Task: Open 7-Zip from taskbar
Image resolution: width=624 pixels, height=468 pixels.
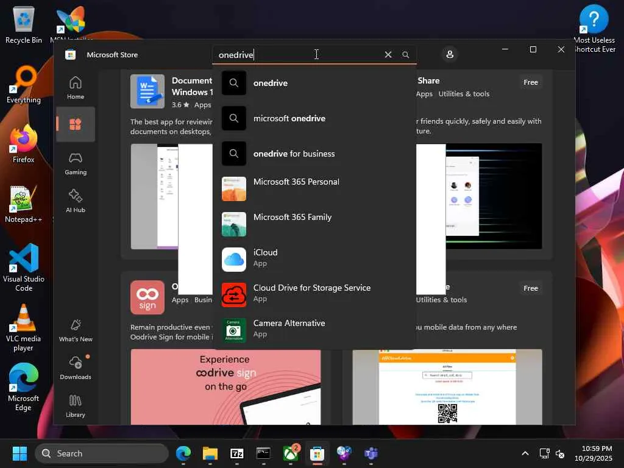Action: 237,453
